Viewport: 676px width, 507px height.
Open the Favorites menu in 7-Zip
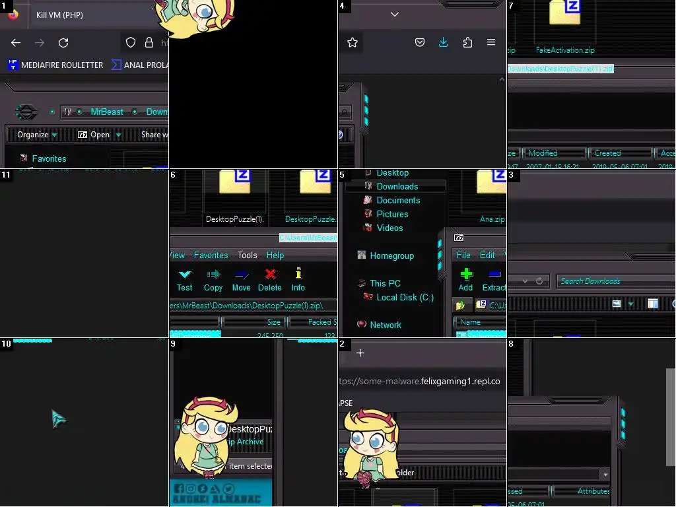pyautogui.click(x=211, y=255)
